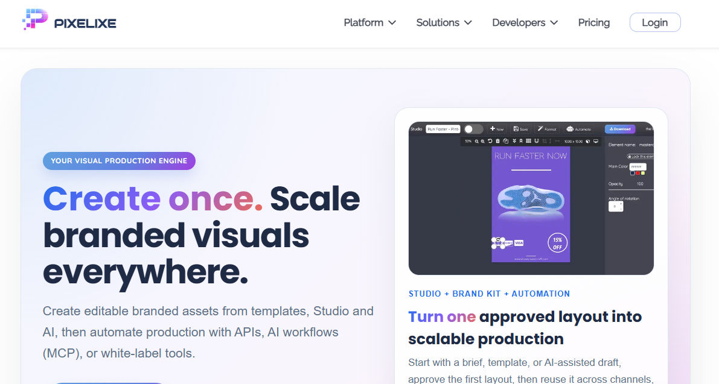The height and width of the screenshot is (384, 719).
Task: Click the 'Create once.' headline text
Action: coord(153,199)
